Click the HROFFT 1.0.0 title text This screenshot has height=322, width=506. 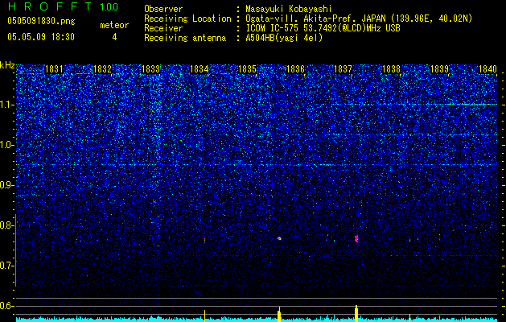(x=63, y=6)
